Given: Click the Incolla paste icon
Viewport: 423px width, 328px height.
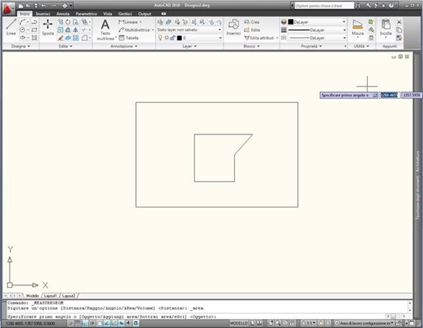Looking at the screenshot, I should (385, 27).
